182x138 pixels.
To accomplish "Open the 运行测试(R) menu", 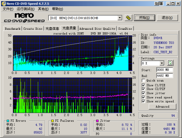I will (25, 9).
